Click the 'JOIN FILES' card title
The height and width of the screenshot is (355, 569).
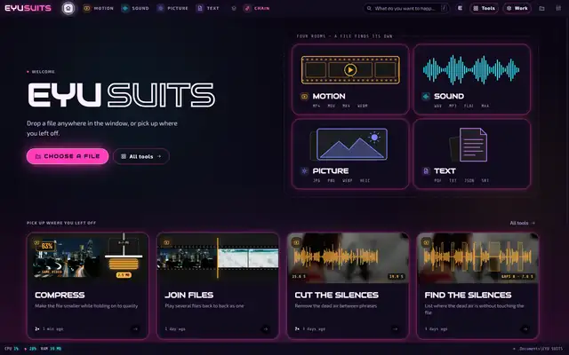(x=189, y=295)
